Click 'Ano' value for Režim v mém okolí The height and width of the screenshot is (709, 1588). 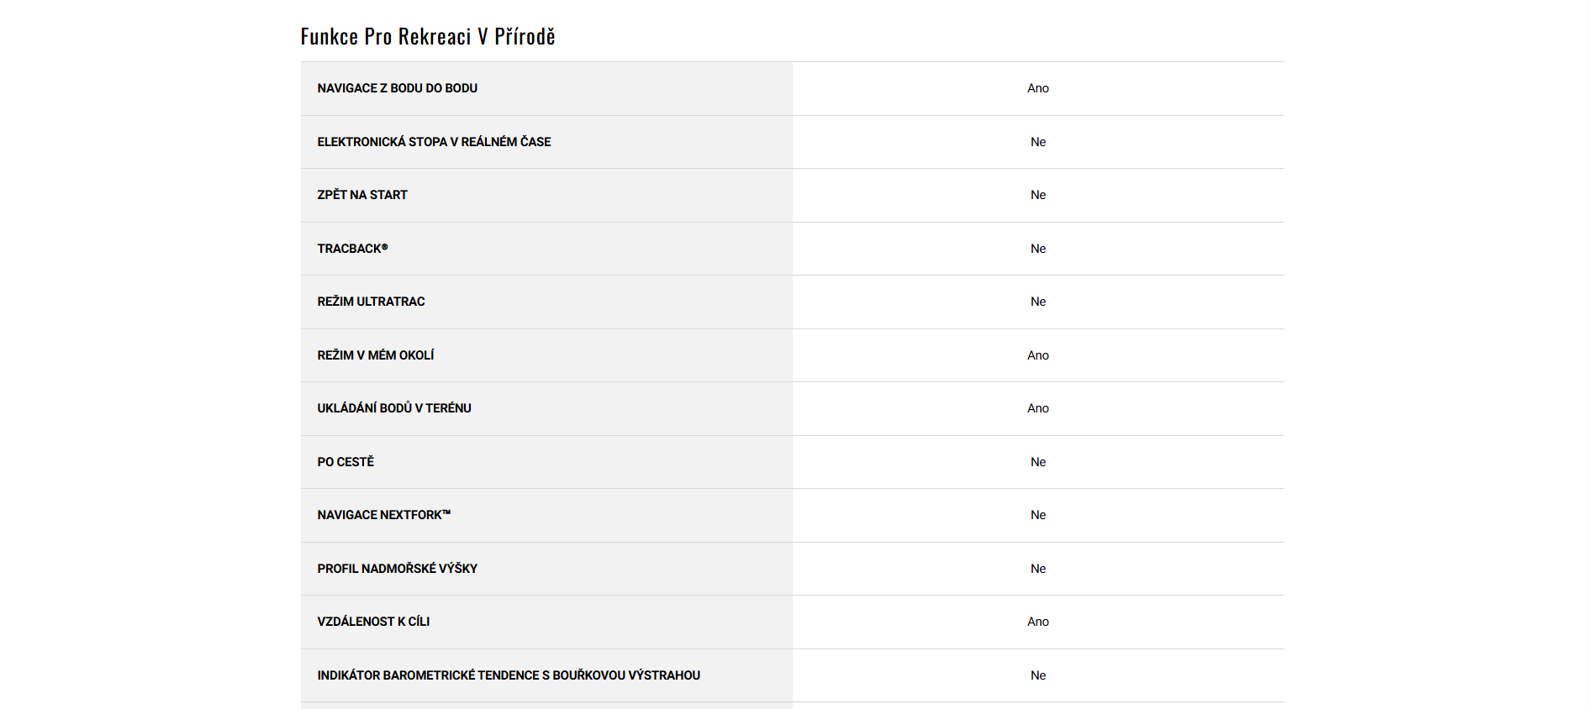click(1037, 355)
